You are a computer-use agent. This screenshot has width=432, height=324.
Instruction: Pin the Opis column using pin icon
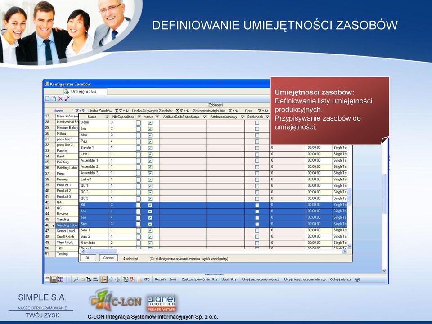(x=266, y=111)
